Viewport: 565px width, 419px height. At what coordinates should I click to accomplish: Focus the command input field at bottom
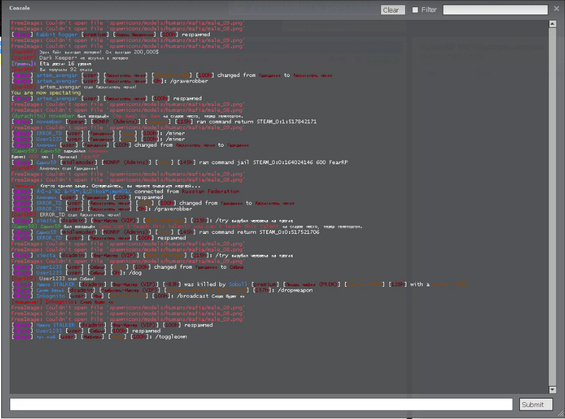(261, 404)
